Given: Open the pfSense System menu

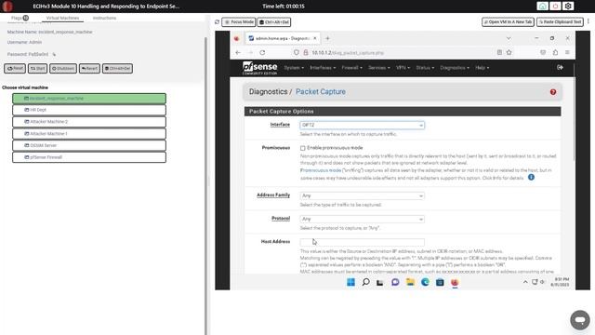Looking at the screenshot, I should 294,68.
